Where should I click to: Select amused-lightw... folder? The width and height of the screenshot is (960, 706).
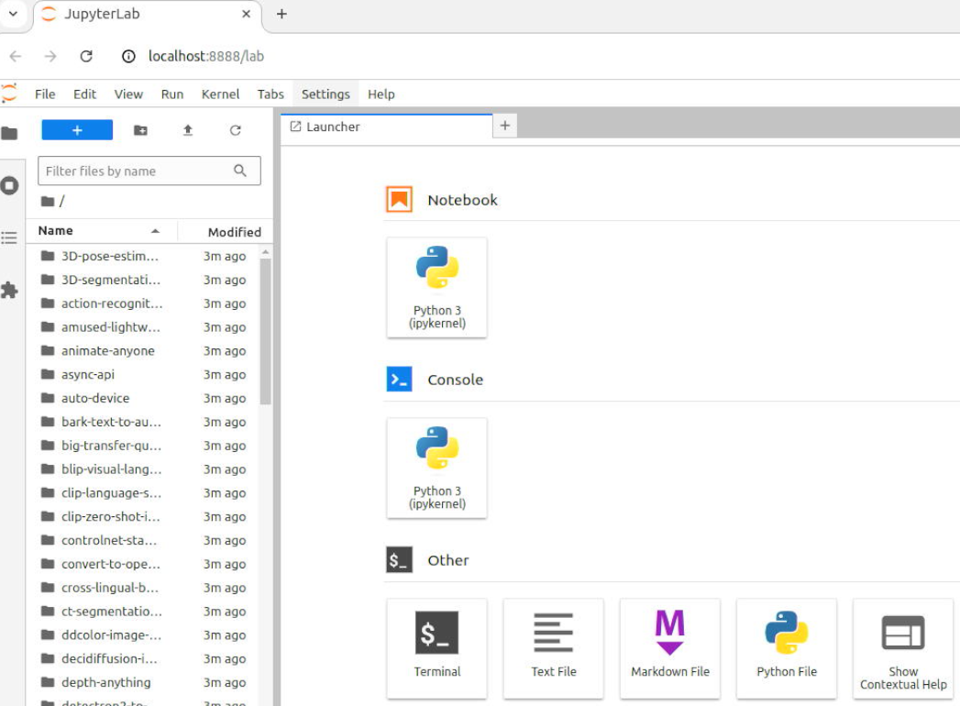tap(143, 327)
